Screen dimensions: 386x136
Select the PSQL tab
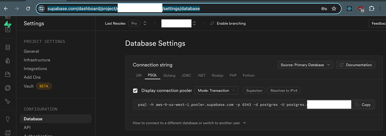click(152, 75)
